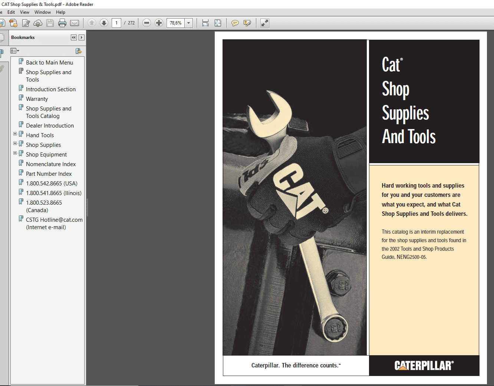Image resolution: width=494 pixels, height=386 pixels.
Task: Click the 'Caterpillar. The difference counts.' tagline
Action: point(296,366)
